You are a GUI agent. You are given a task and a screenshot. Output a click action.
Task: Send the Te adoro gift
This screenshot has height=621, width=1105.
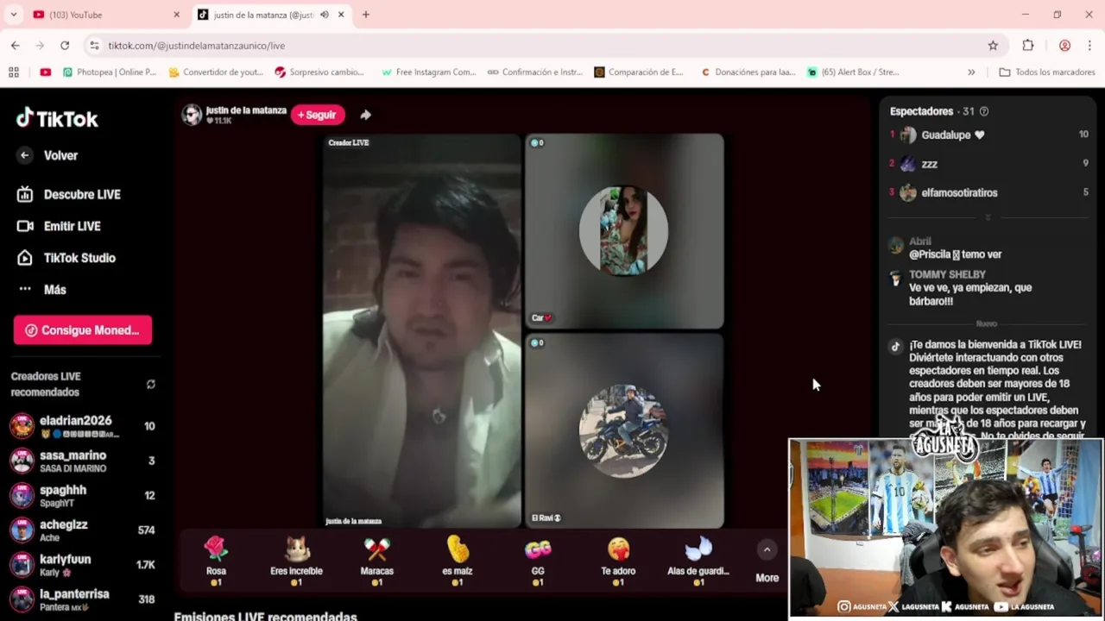618,561
